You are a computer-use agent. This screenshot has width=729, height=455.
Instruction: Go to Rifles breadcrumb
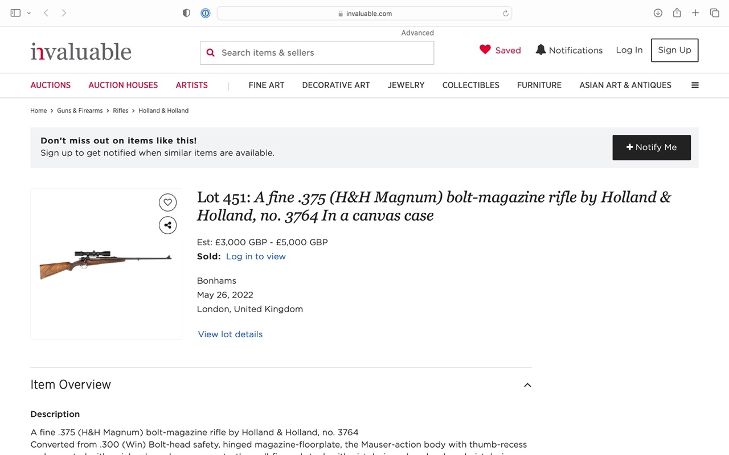point(121,110)
